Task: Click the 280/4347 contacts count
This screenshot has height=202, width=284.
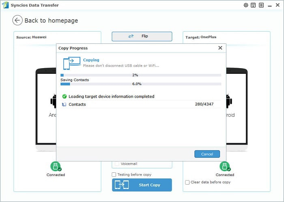Action: coord(204,104)
